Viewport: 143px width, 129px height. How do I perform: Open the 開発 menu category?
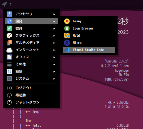tap(31, 21)
